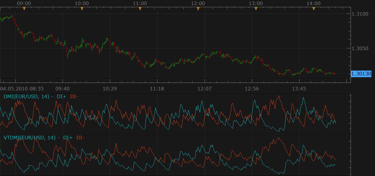
Task: Click the 12:56 time axis label
Action: (x=252, y=89)
